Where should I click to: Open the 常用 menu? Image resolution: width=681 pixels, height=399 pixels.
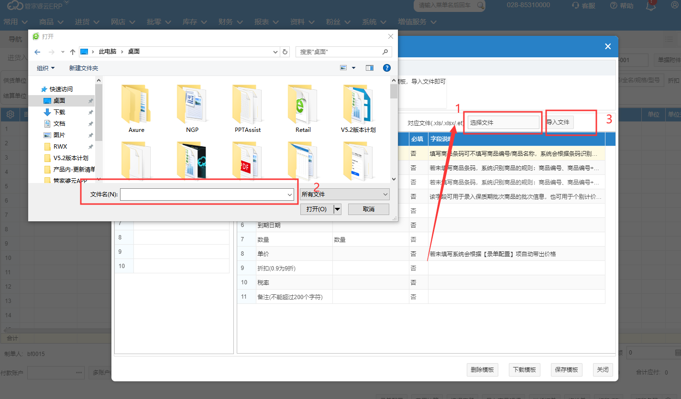(x=15, y=22)
